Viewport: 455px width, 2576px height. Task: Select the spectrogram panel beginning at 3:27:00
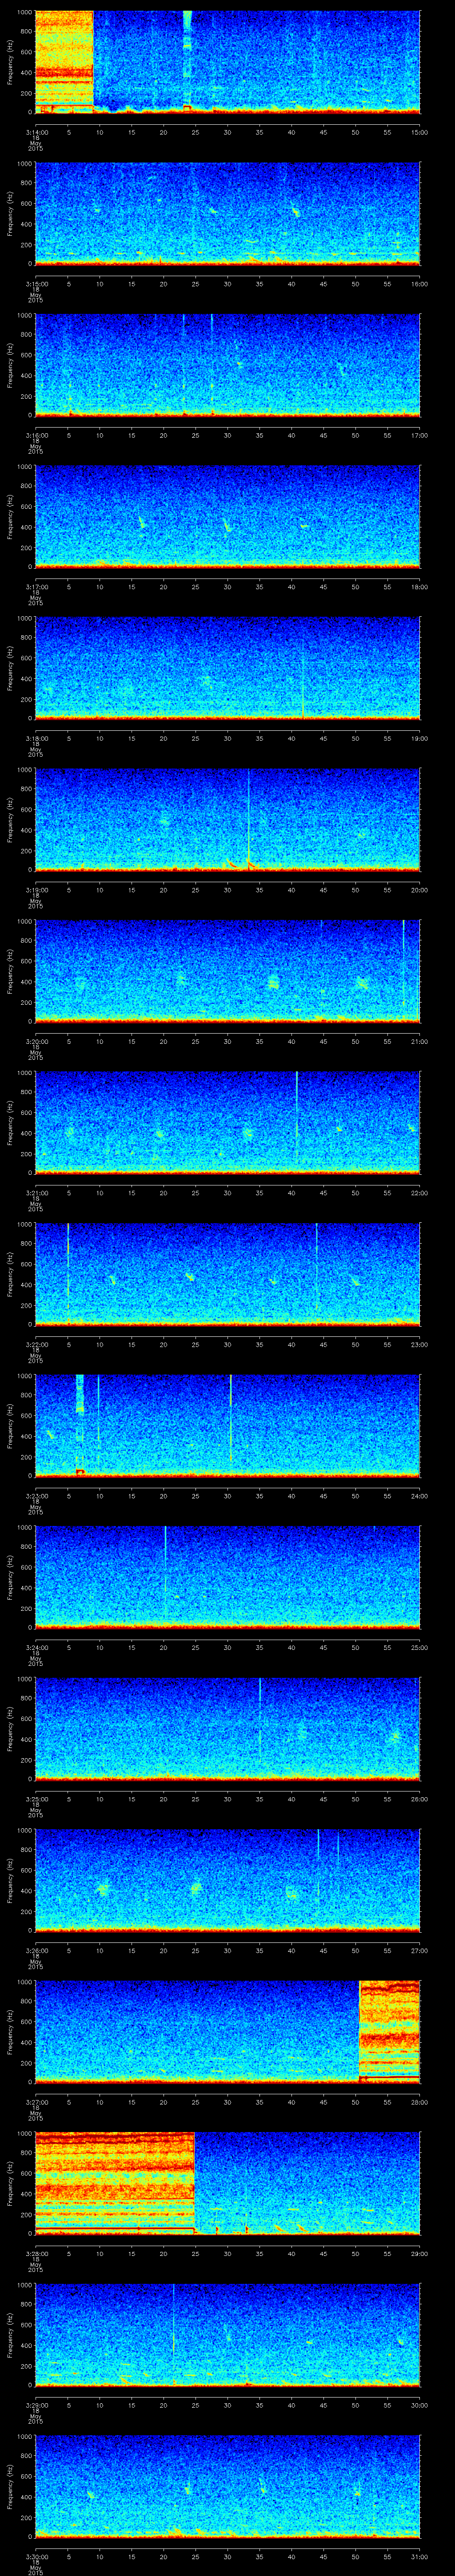pos(227,2032)
